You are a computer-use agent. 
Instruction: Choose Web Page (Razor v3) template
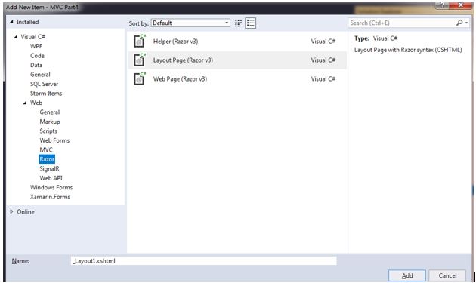[x=237, y=79]
